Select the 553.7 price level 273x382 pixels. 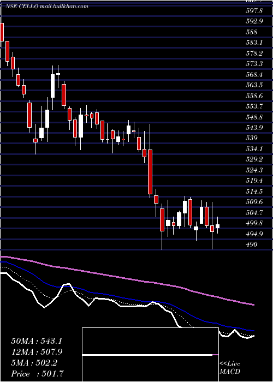coord(254,106)
